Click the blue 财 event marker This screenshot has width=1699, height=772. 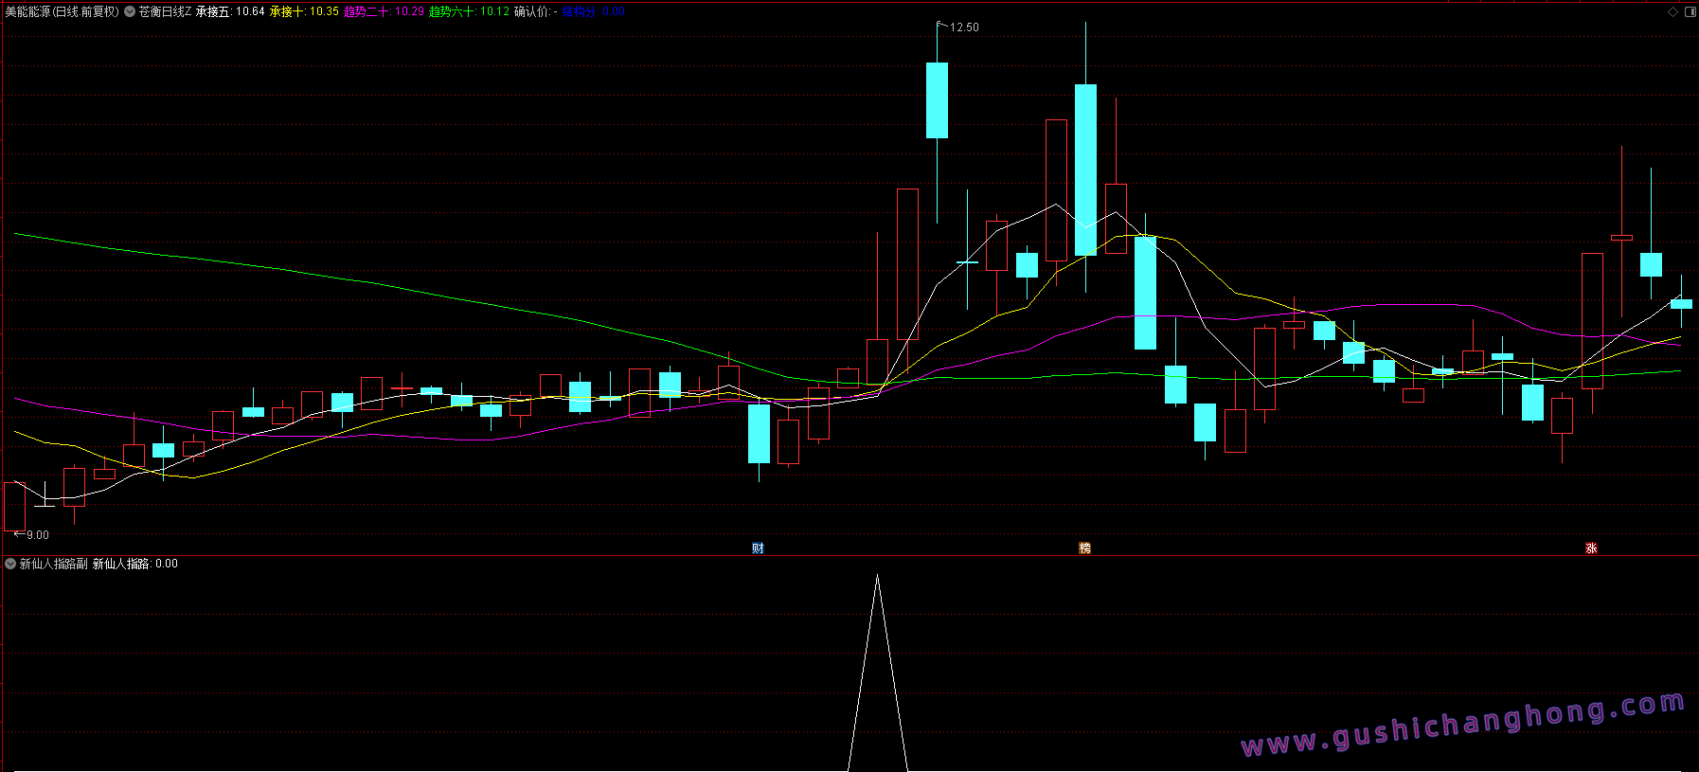tap(758, 548)
